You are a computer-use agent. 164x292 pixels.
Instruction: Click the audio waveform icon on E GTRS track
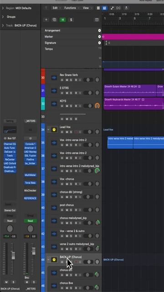pyautogui.click(x=54, y=91)
